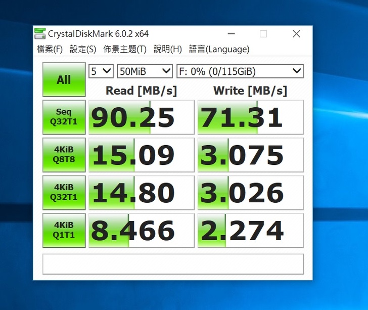Expand the test count dropdown showing 5
Viewport: 368px width, 310px height.
pyautogui.click(x=101, y=71)
